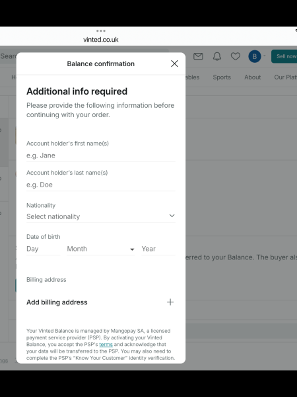Focus the account holder's first name field
The width and height of the screenshot is (297, 397).
101,155
